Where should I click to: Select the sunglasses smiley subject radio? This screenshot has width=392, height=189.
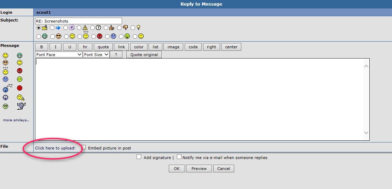point(52,37)
